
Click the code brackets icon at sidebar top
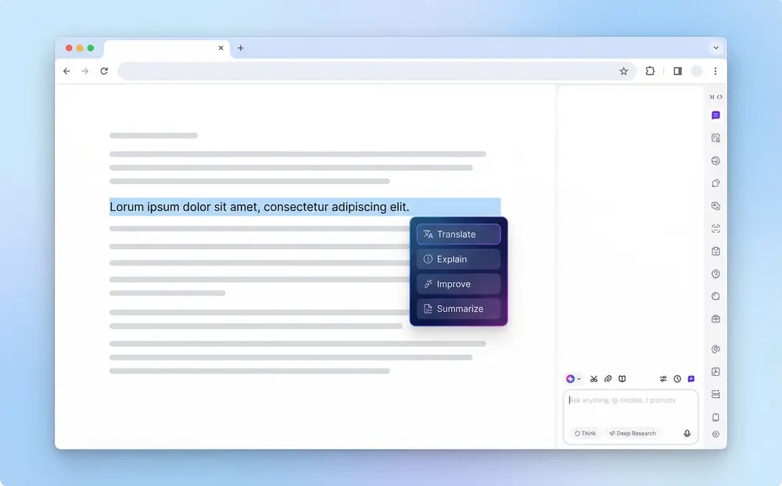coord(719,97)
